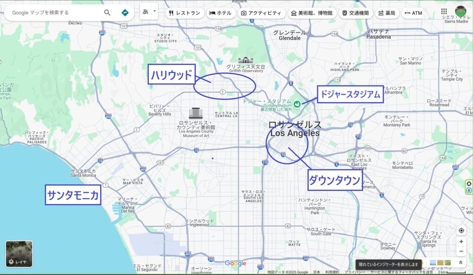Click the sky-blue imagery thumbnail
Viewport: 473px width, 275px height.
(433, 263)
